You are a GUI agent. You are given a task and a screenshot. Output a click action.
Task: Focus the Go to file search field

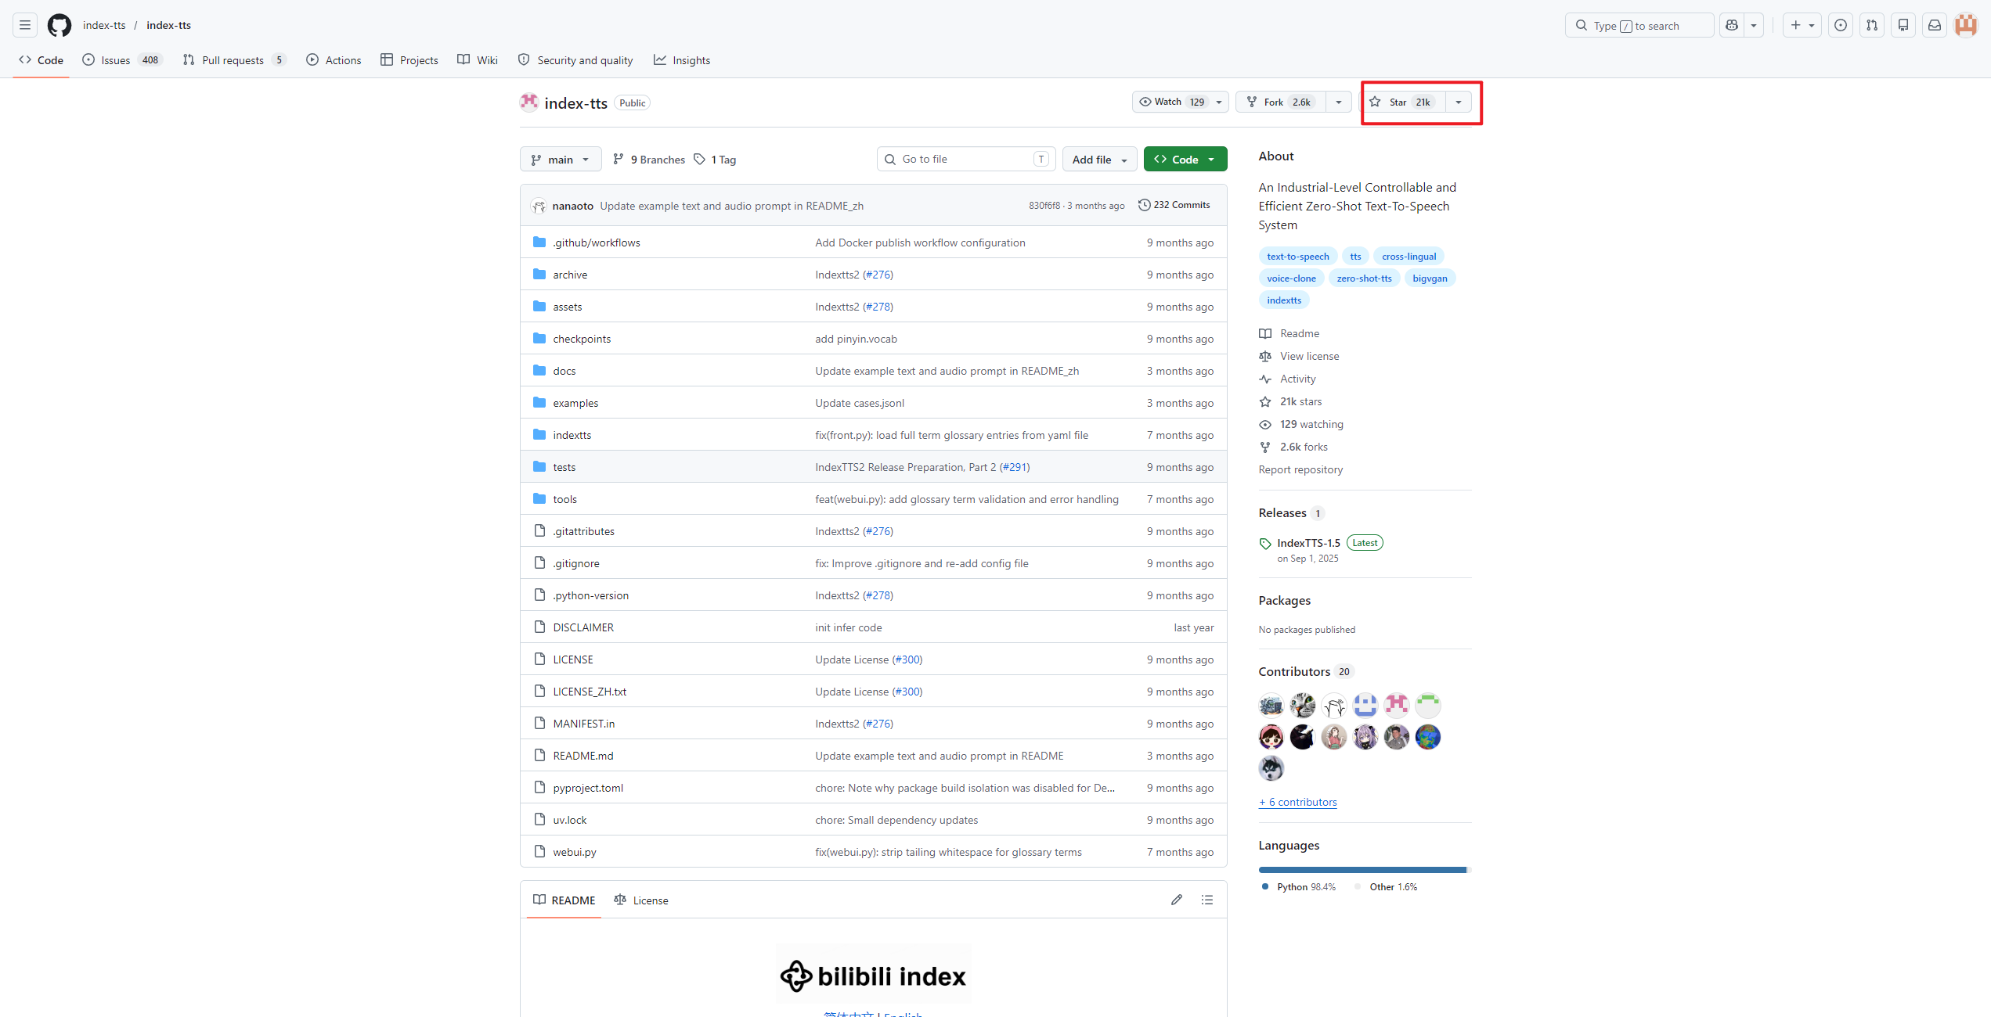(966, 160)
